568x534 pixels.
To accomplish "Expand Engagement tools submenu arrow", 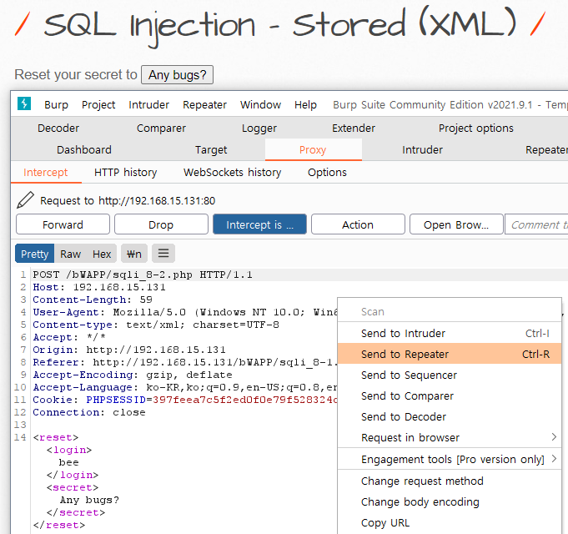I will point(554,459).
